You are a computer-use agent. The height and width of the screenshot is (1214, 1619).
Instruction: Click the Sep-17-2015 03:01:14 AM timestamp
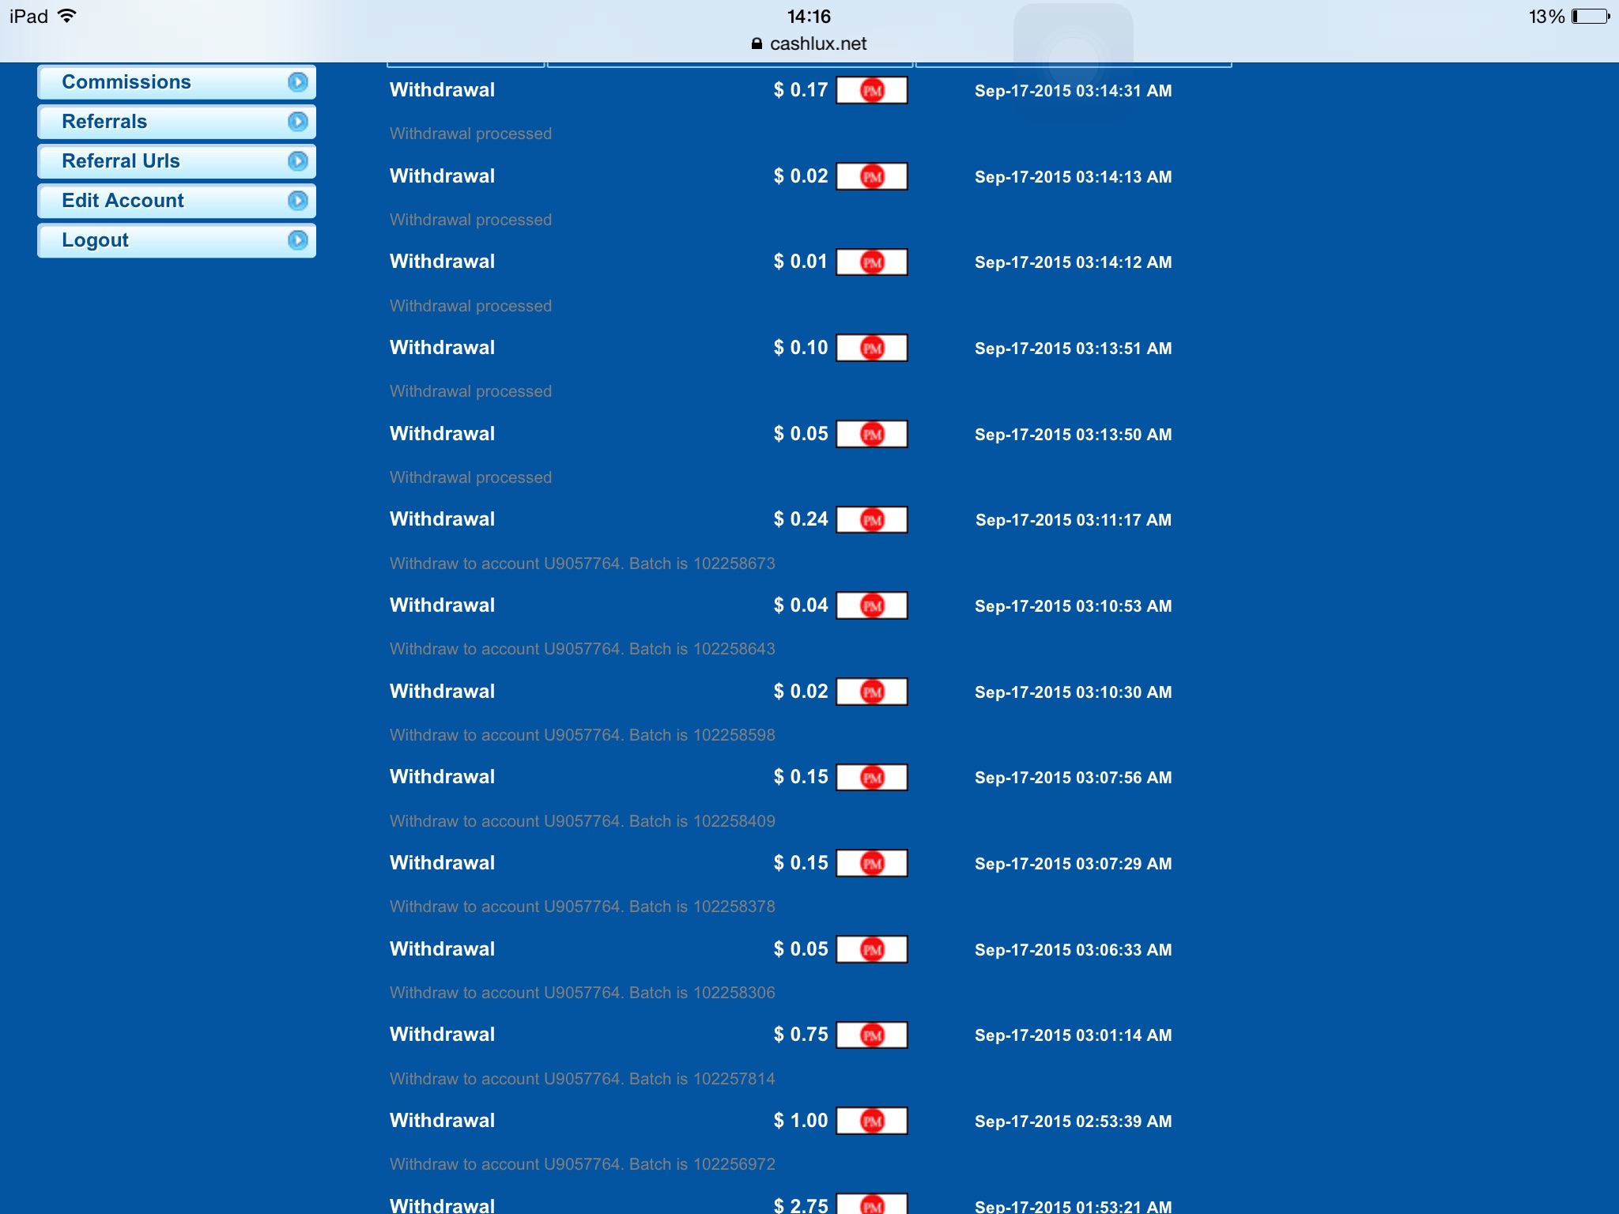coord(1073,1035)
